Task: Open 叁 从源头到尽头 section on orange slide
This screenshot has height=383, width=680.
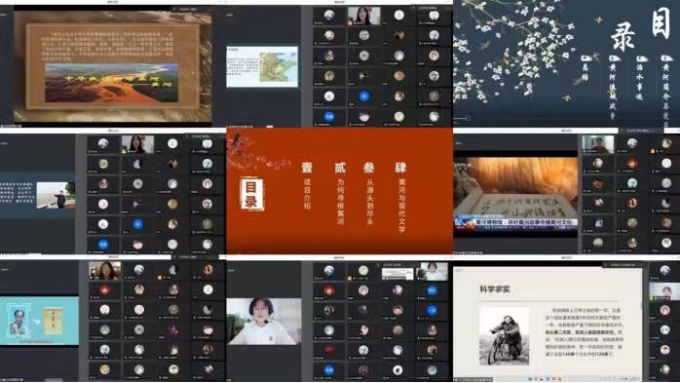Action: (x=369, y=193)
